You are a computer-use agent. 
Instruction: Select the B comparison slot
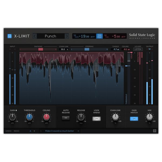(34, 131)
